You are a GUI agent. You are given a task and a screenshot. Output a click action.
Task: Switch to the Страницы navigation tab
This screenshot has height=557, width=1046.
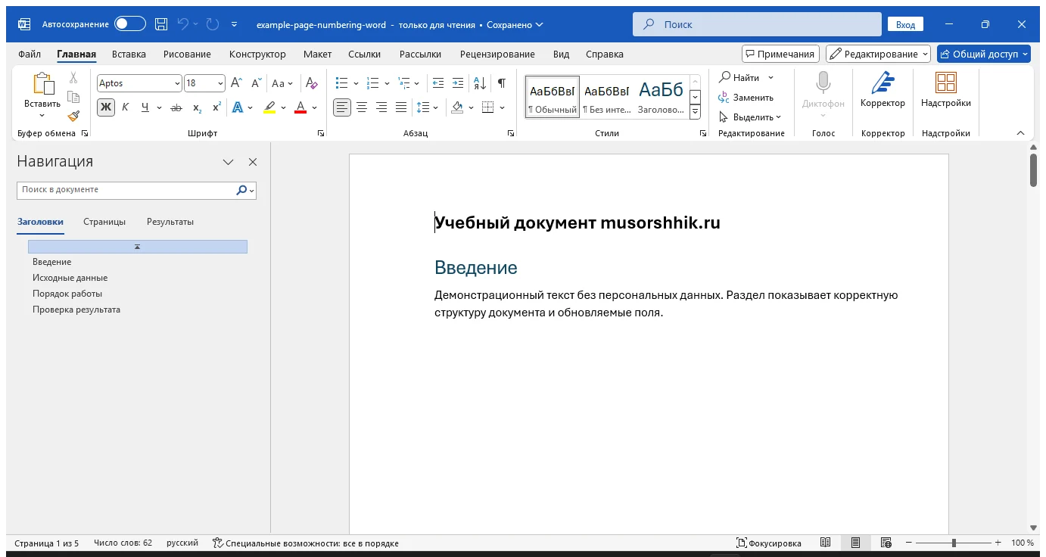point(104,222)
